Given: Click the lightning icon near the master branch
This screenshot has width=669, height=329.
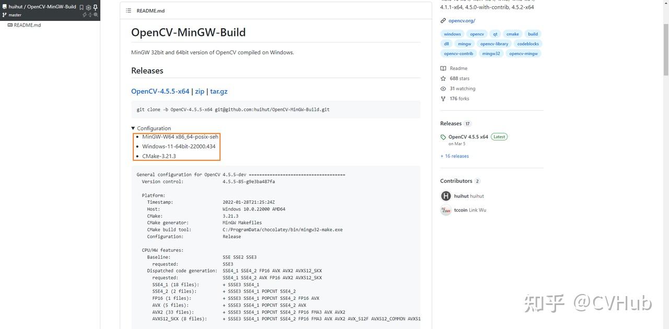Looking at the screenshot, I should tap(85, 15).
